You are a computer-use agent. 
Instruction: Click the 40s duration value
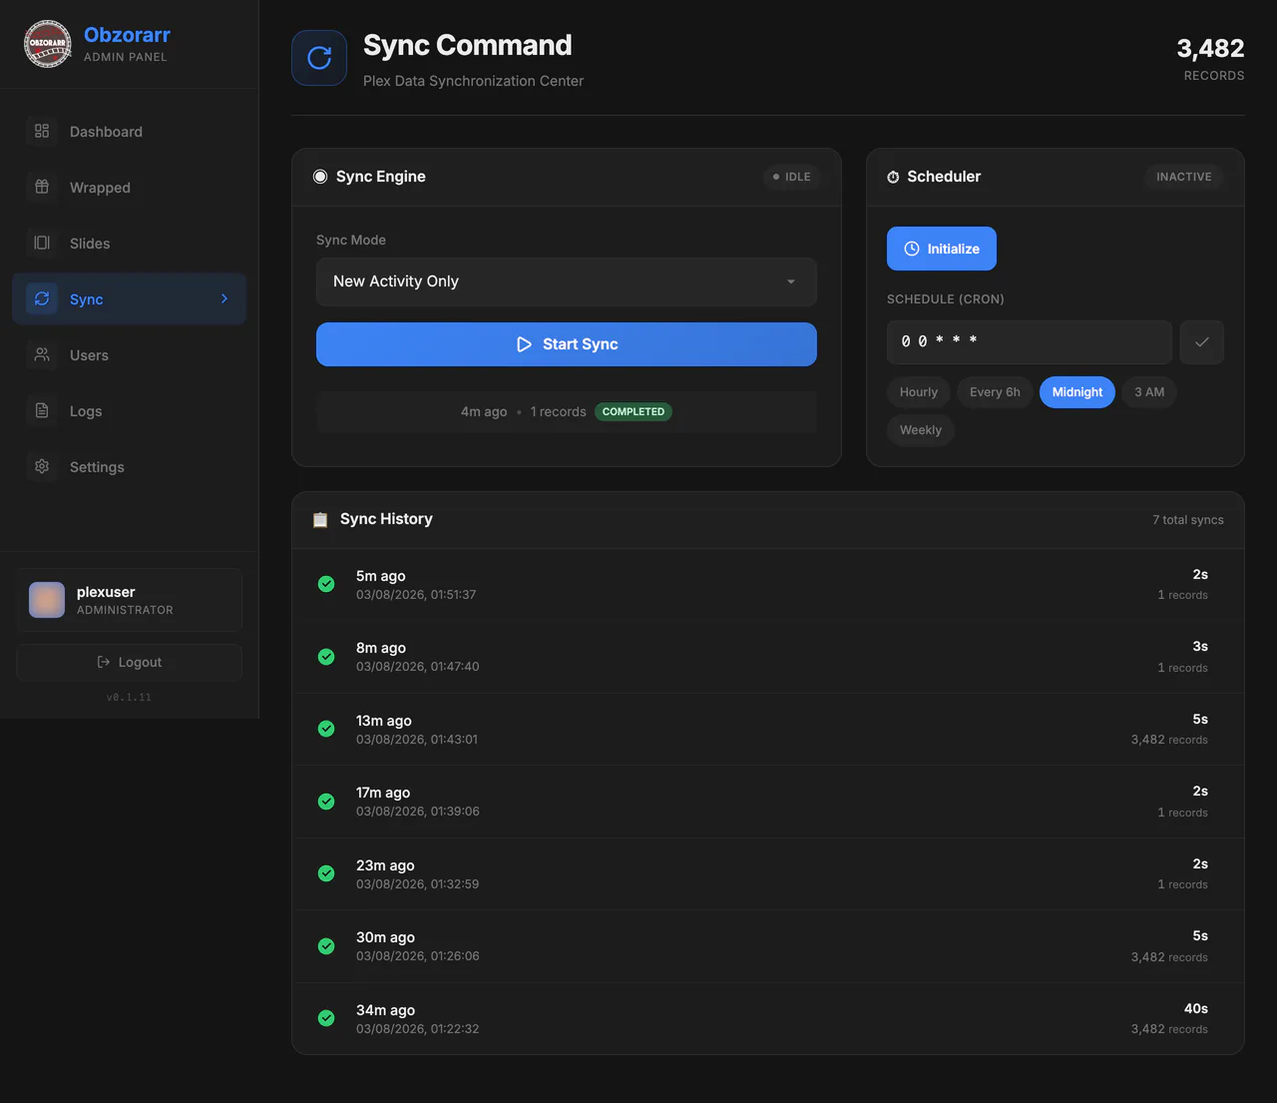(x=1196, y=1009)
